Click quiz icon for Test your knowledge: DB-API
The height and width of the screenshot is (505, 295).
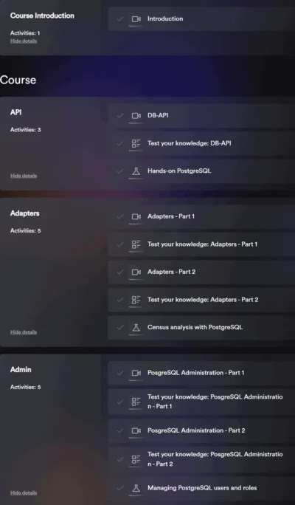pyautogui.click(x=136, y=143)
